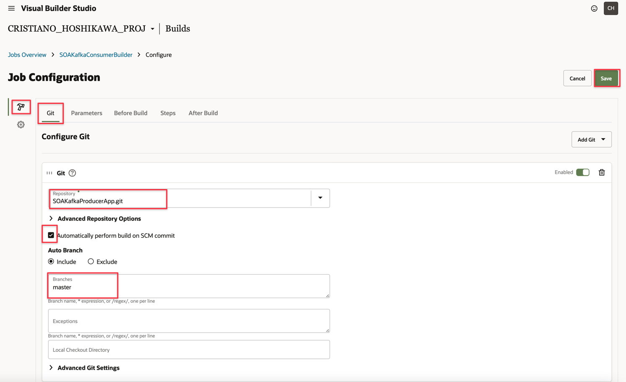The height and width of the screenshot is (382, 626).
Task: Click the Auto Branch label
Action: tap(65, 250)
